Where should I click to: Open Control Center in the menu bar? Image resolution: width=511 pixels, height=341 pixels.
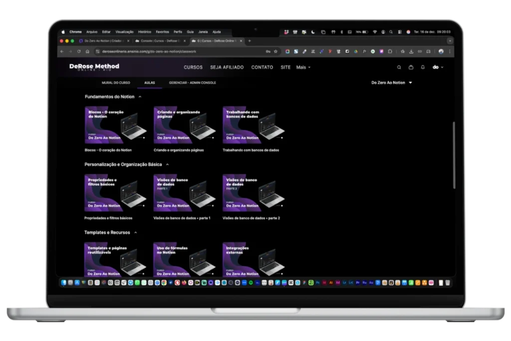(400, 32)
